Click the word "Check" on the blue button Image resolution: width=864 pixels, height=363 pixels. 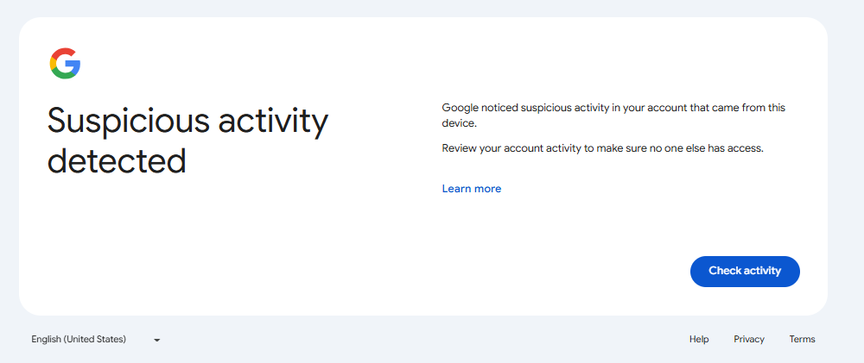[726, 271]
